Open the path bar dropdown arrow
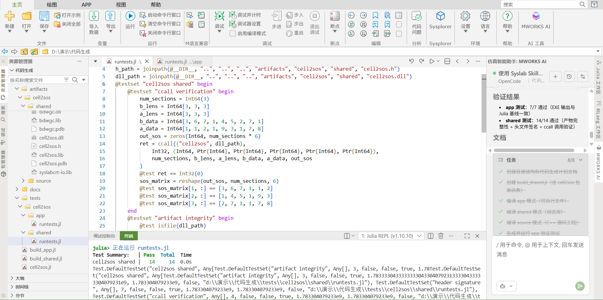 point(598,52)
